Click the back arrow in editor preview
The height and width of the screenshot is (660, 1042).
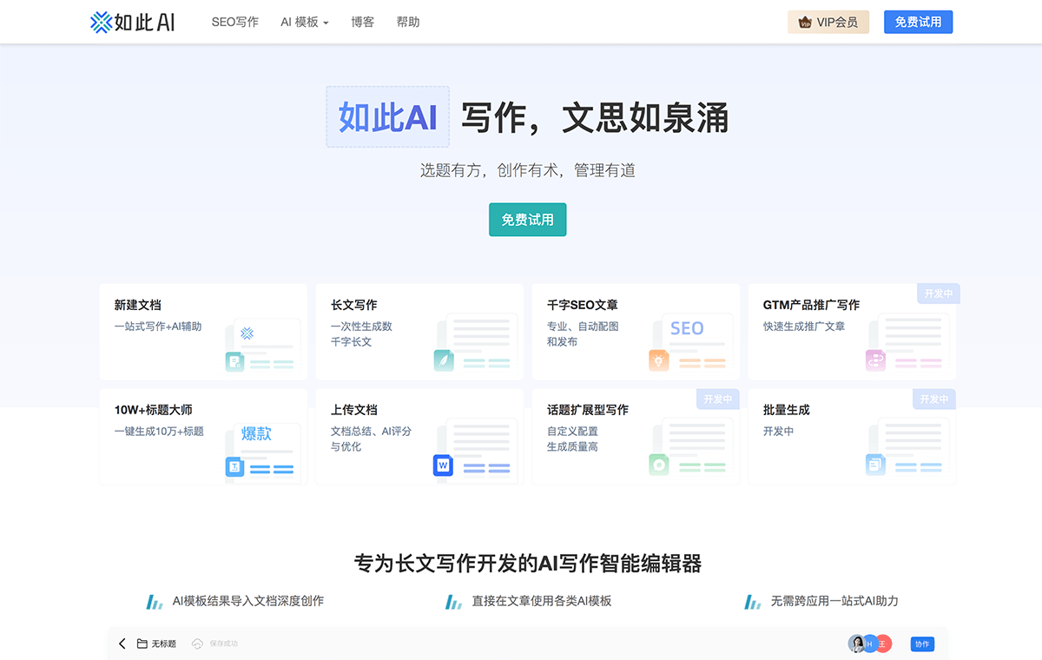click(122, 643)
